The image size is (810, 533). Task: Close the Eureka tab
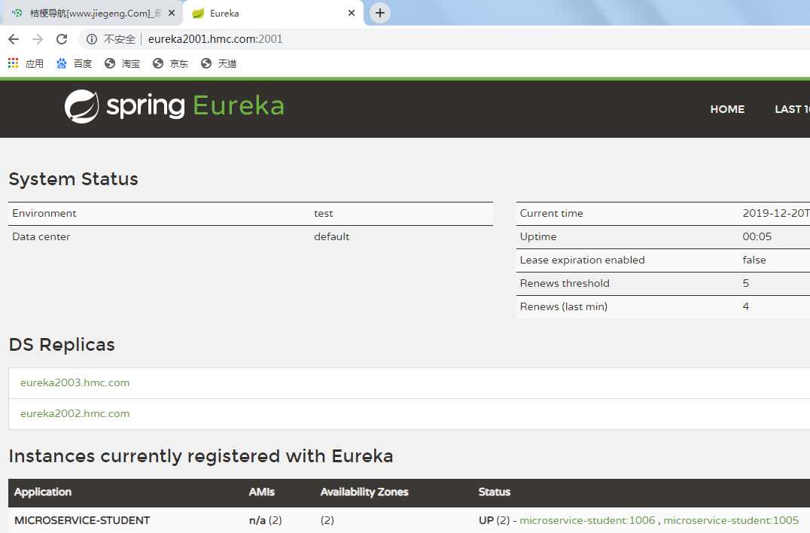352,13
